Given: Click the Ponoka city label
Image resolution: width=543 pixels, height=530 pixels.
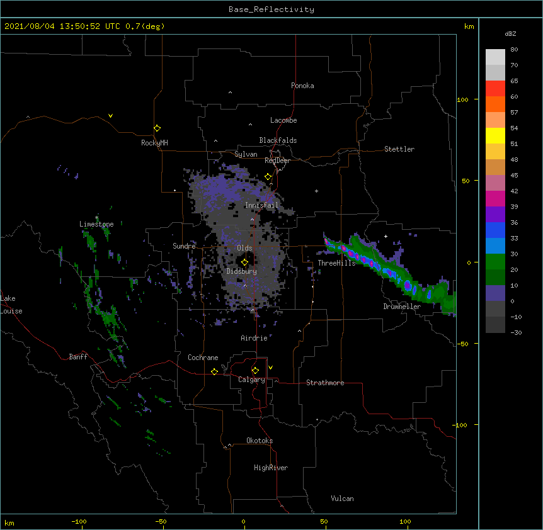Looking at the screenshot, I should 302,86.
